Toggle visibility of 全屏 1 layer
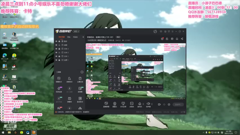 (56, 60)
